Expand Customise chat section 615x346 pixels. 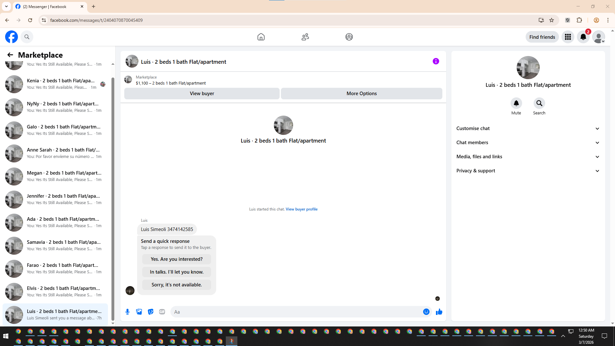coord(528,128)
